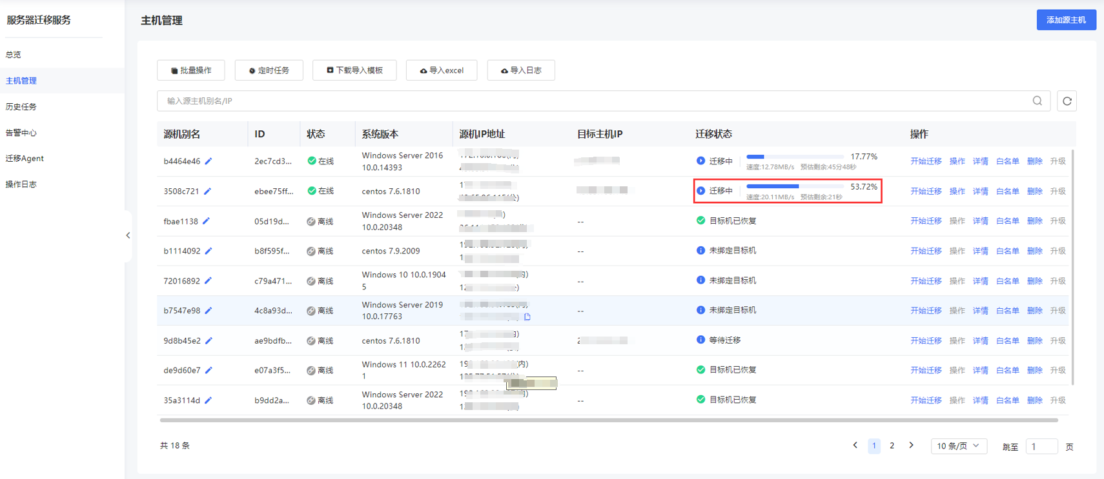Image resolution: width=1104 pixels, height=479 pixels.
Task: Click 开始迁移 for 9d8b45e2
Action: (x=926, y=340)
